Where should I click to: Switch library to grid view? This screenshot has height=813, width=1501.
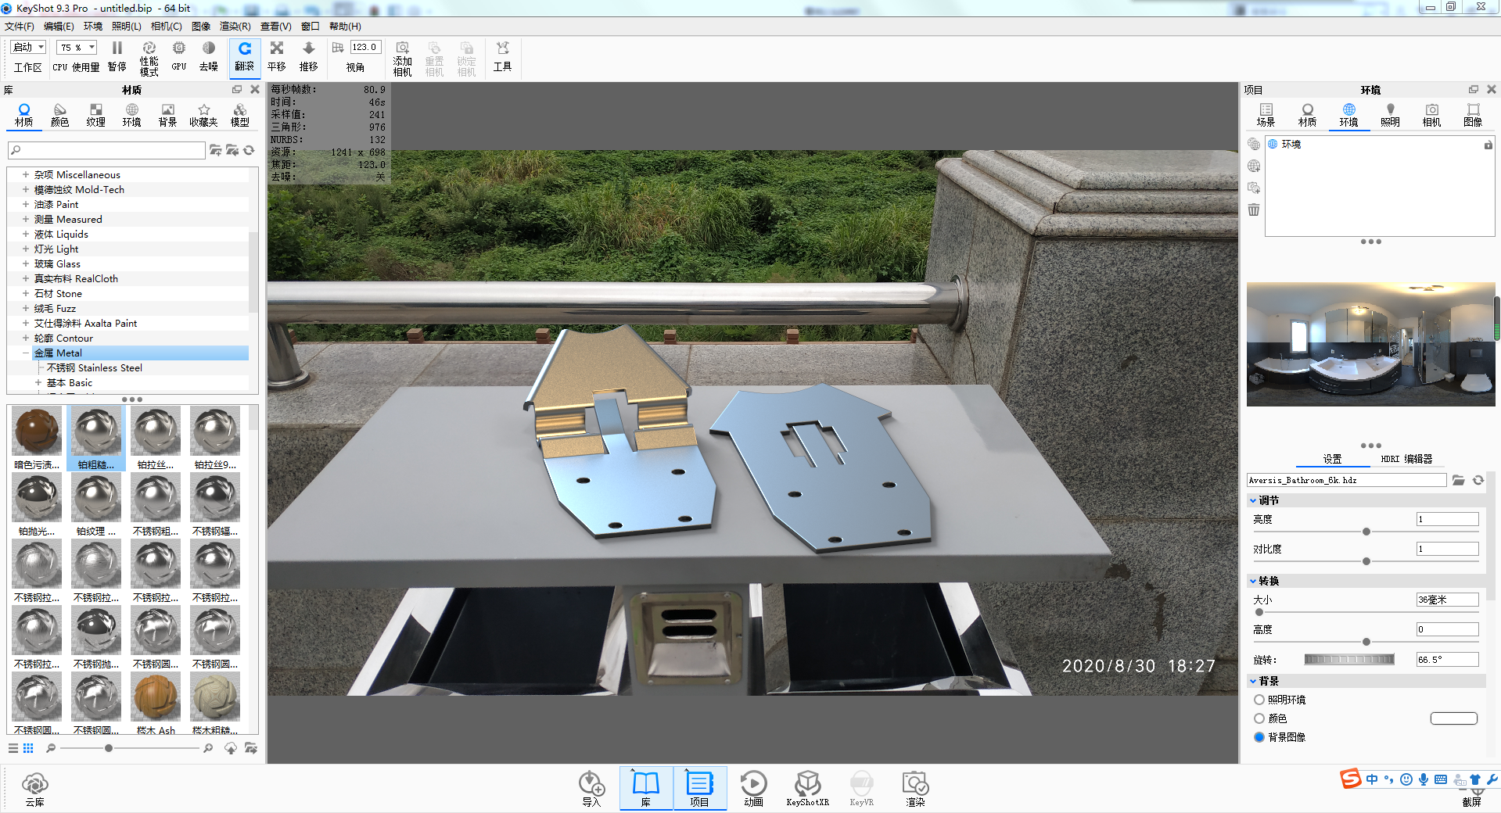(x=28, y=748)
